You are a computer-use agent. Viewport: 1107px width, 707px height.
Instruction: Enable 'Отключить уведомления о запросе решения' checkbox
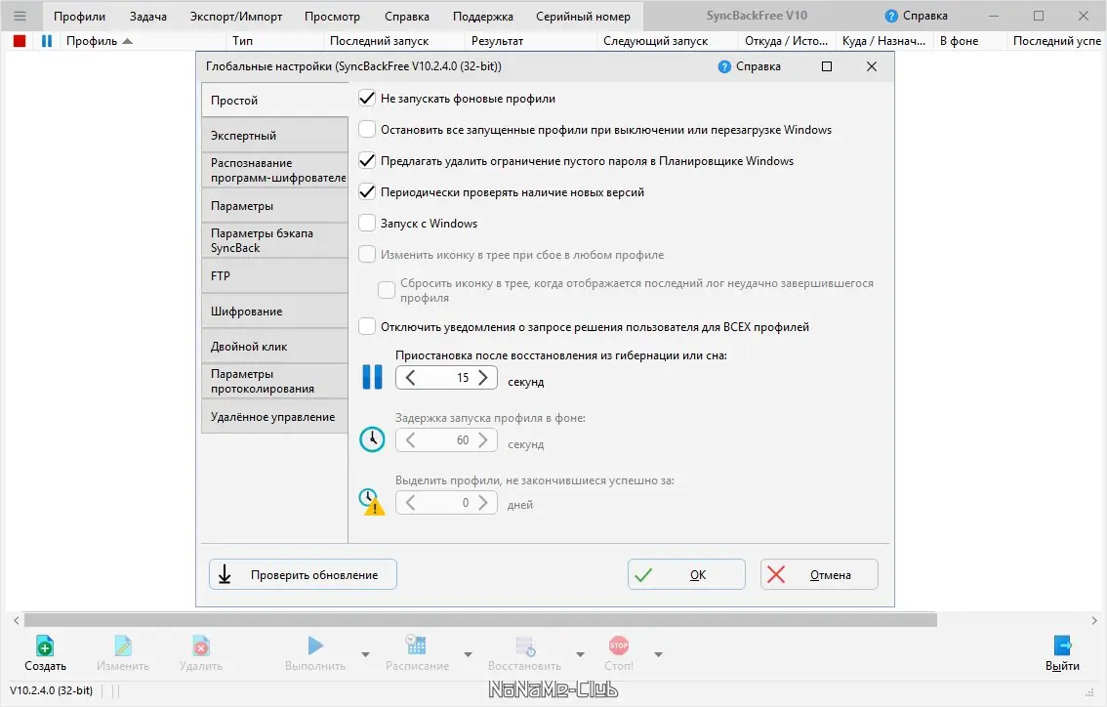(x=367, y=326)
